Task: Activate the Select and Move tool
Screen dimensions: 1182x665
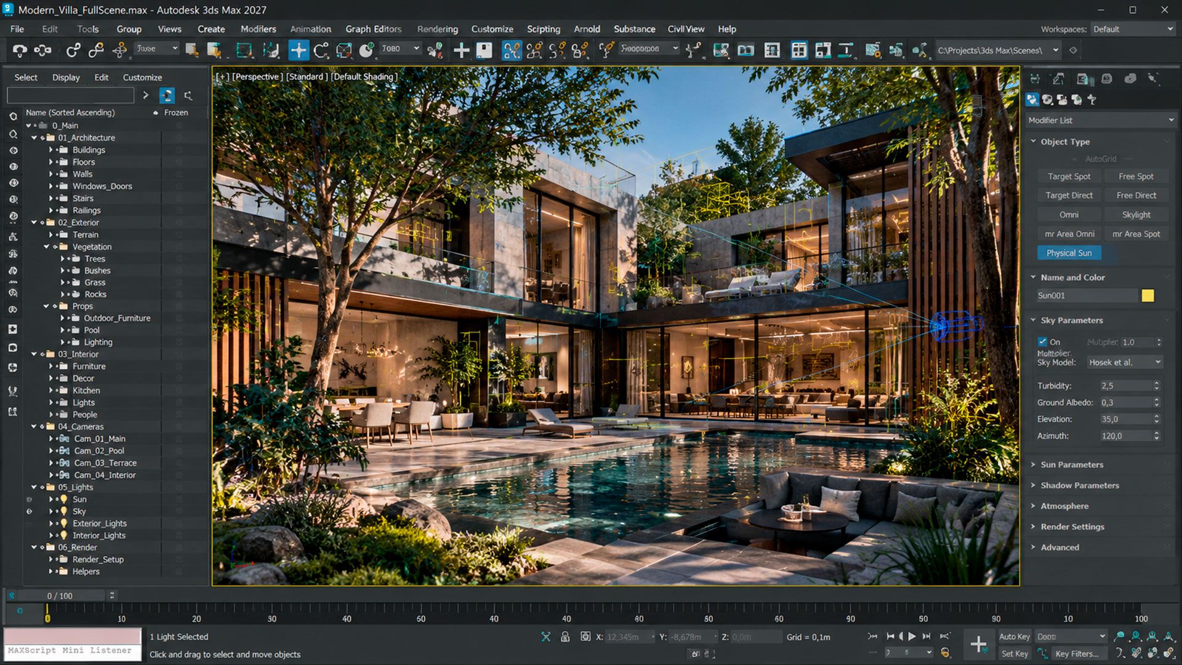Action: click(299, 50)
